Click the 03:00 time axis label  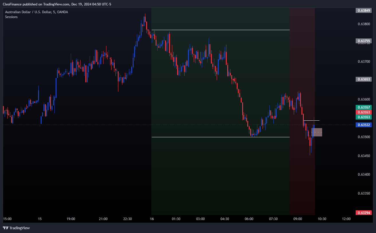pyautogui.click(x=200, y=219)
